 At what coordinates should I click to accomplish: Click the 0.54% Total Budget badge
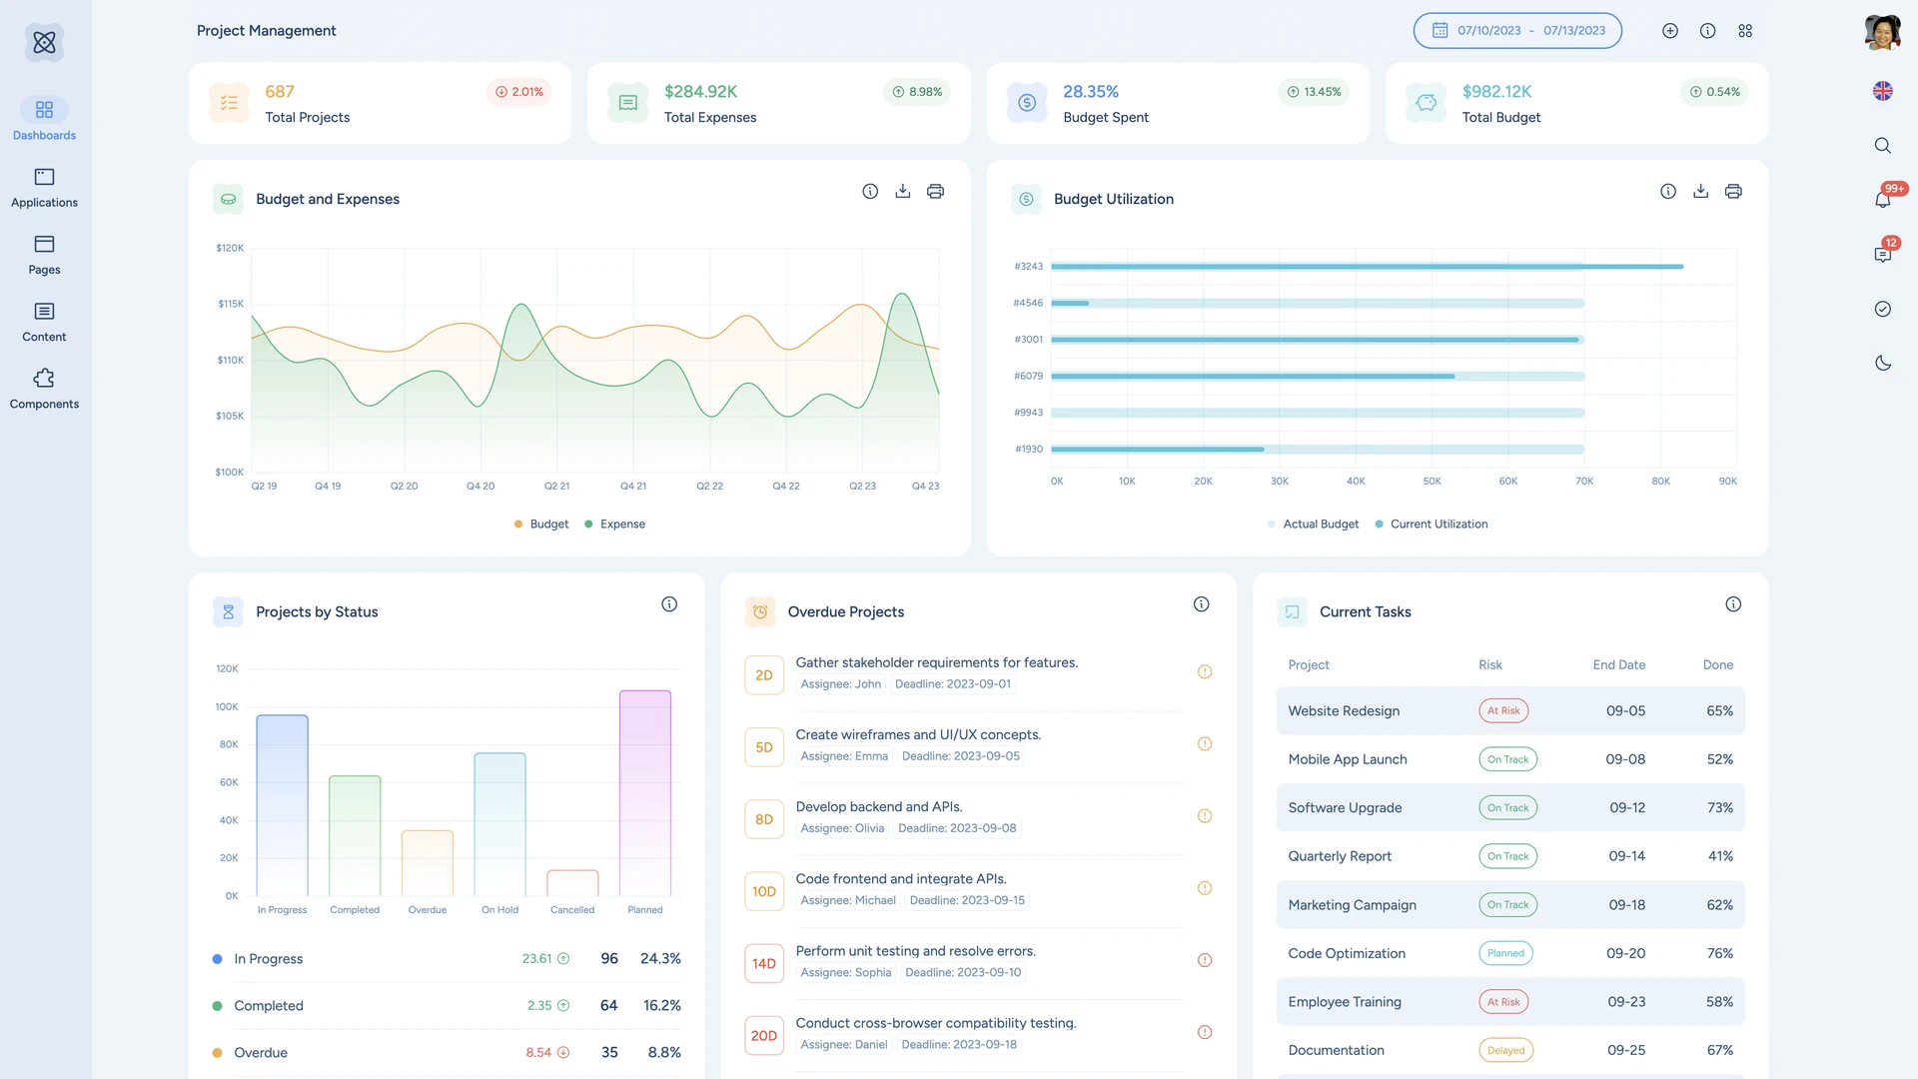1714,92
